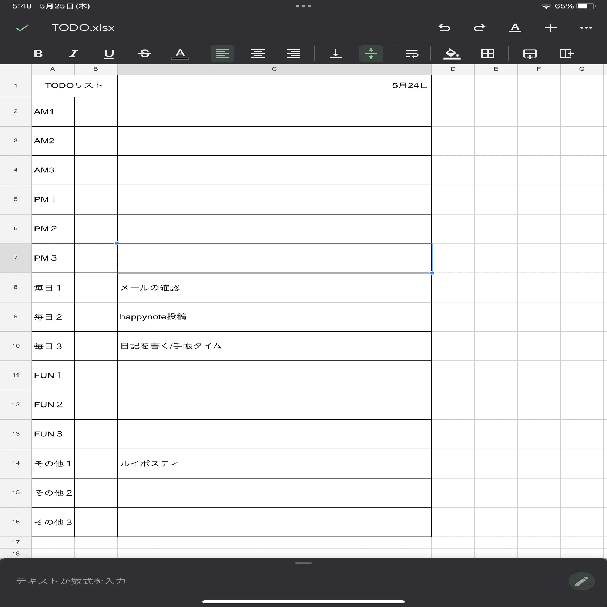Tap the TODO.xlsx file name
Image resolution: width=607 pixels, height=607 pixels.
[x=83, y=28]
